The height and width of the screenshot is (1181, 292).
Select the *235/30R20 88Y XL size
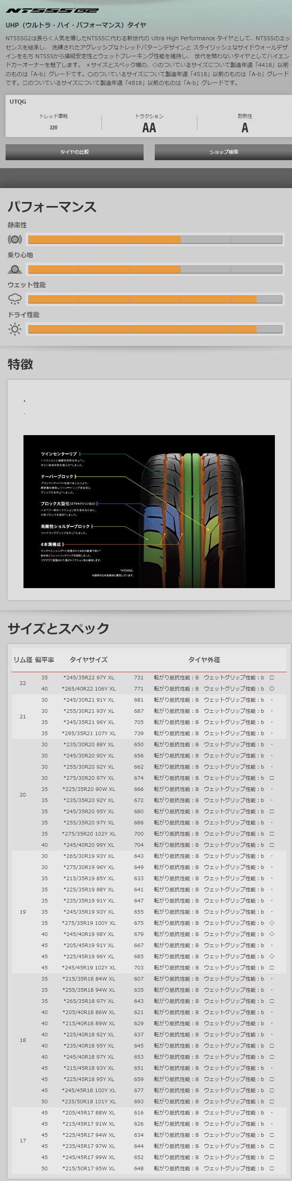[89, 745]
